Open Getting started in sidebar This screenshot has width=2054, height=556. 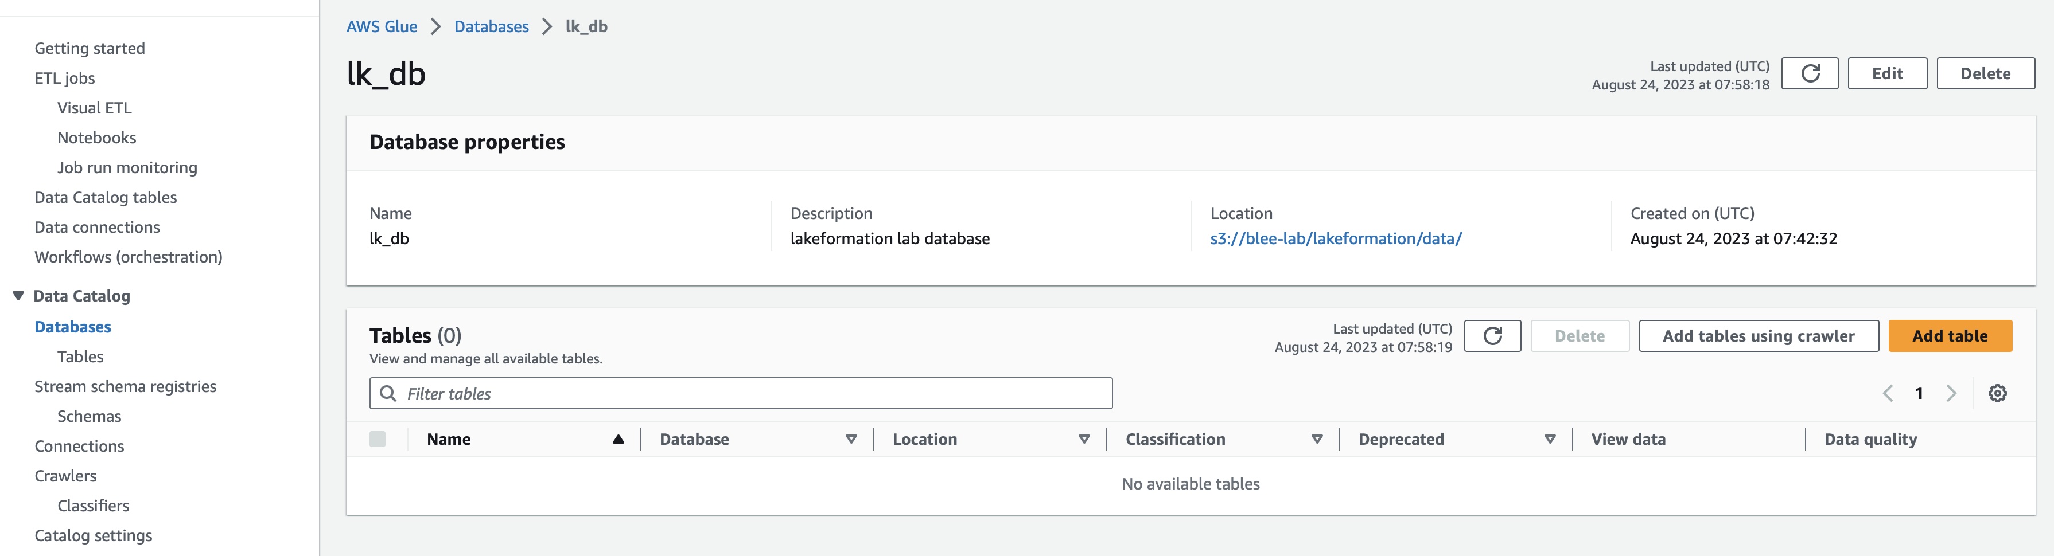(90, 49)
